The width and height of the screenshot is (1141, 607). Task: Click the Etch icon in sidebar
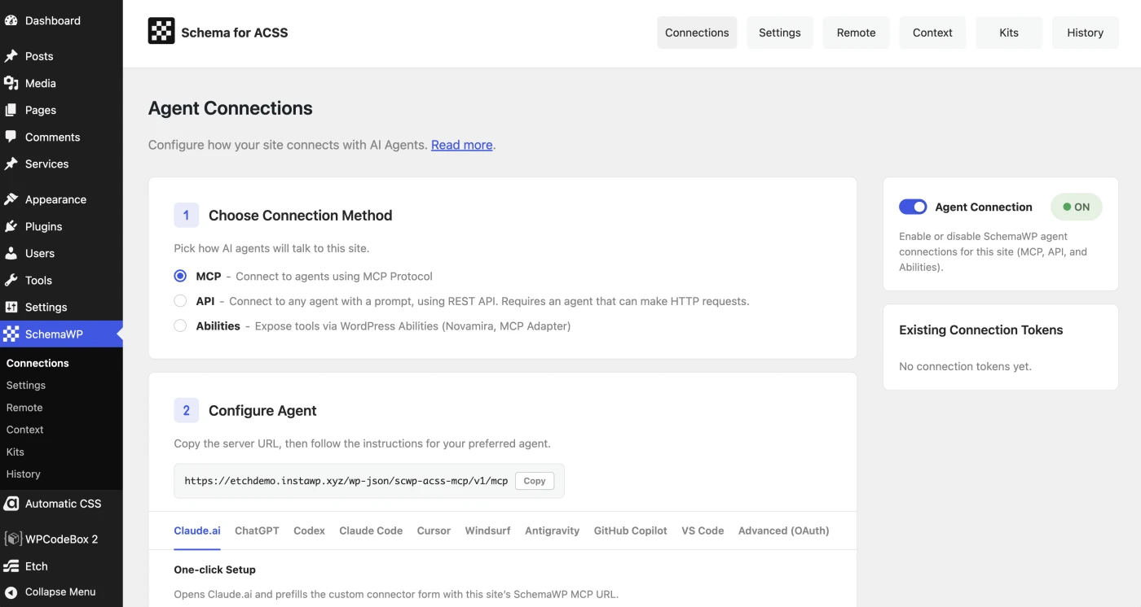11,566
